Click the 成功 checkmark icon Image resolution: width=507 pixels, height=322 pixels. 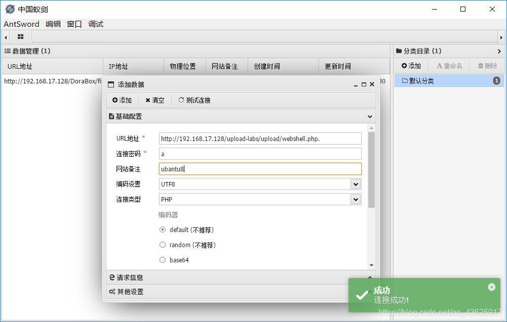[362, 295]
